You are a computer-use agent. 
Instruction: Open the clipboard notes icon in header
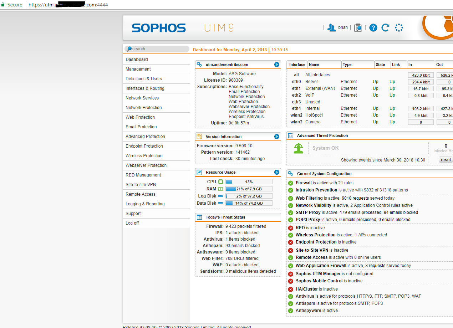[358, 28]
